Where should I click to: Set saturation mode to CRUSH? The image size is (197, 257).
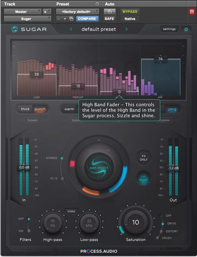tap(158, 238)
